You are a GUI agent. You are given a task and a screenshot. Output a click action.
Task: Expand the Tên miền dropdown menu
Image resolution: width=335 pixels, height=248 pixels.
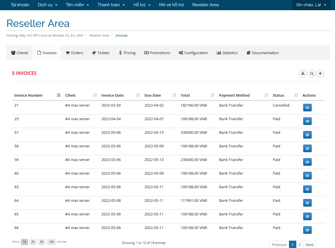pos(77,5)
